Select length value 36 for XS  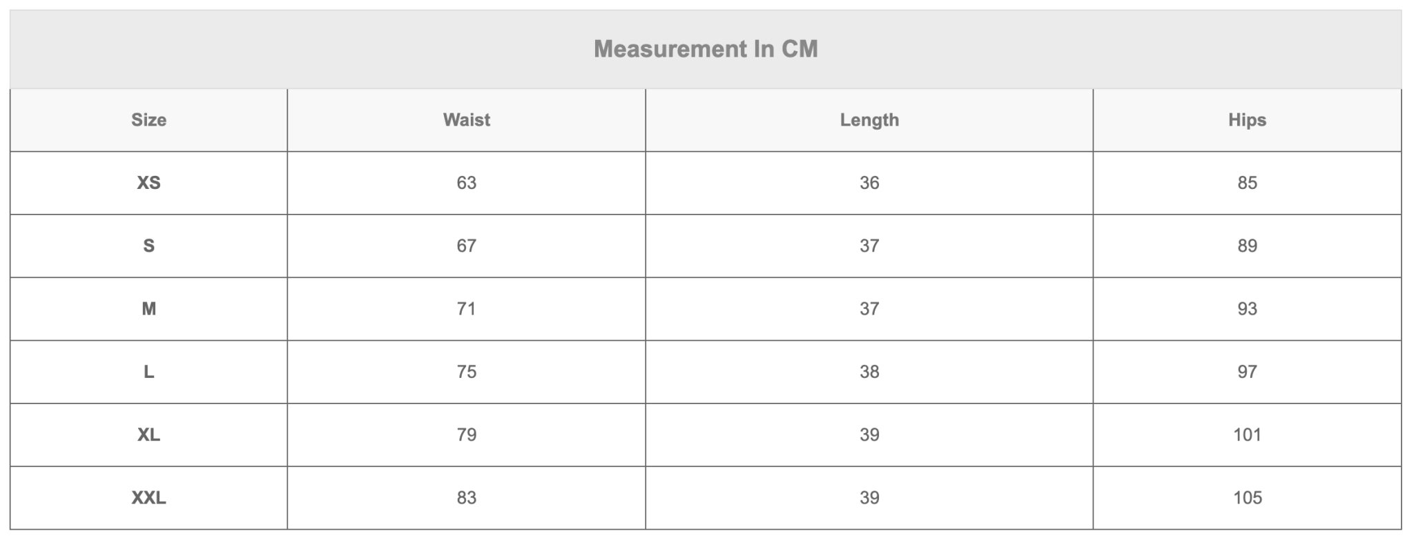coord(869,183)
